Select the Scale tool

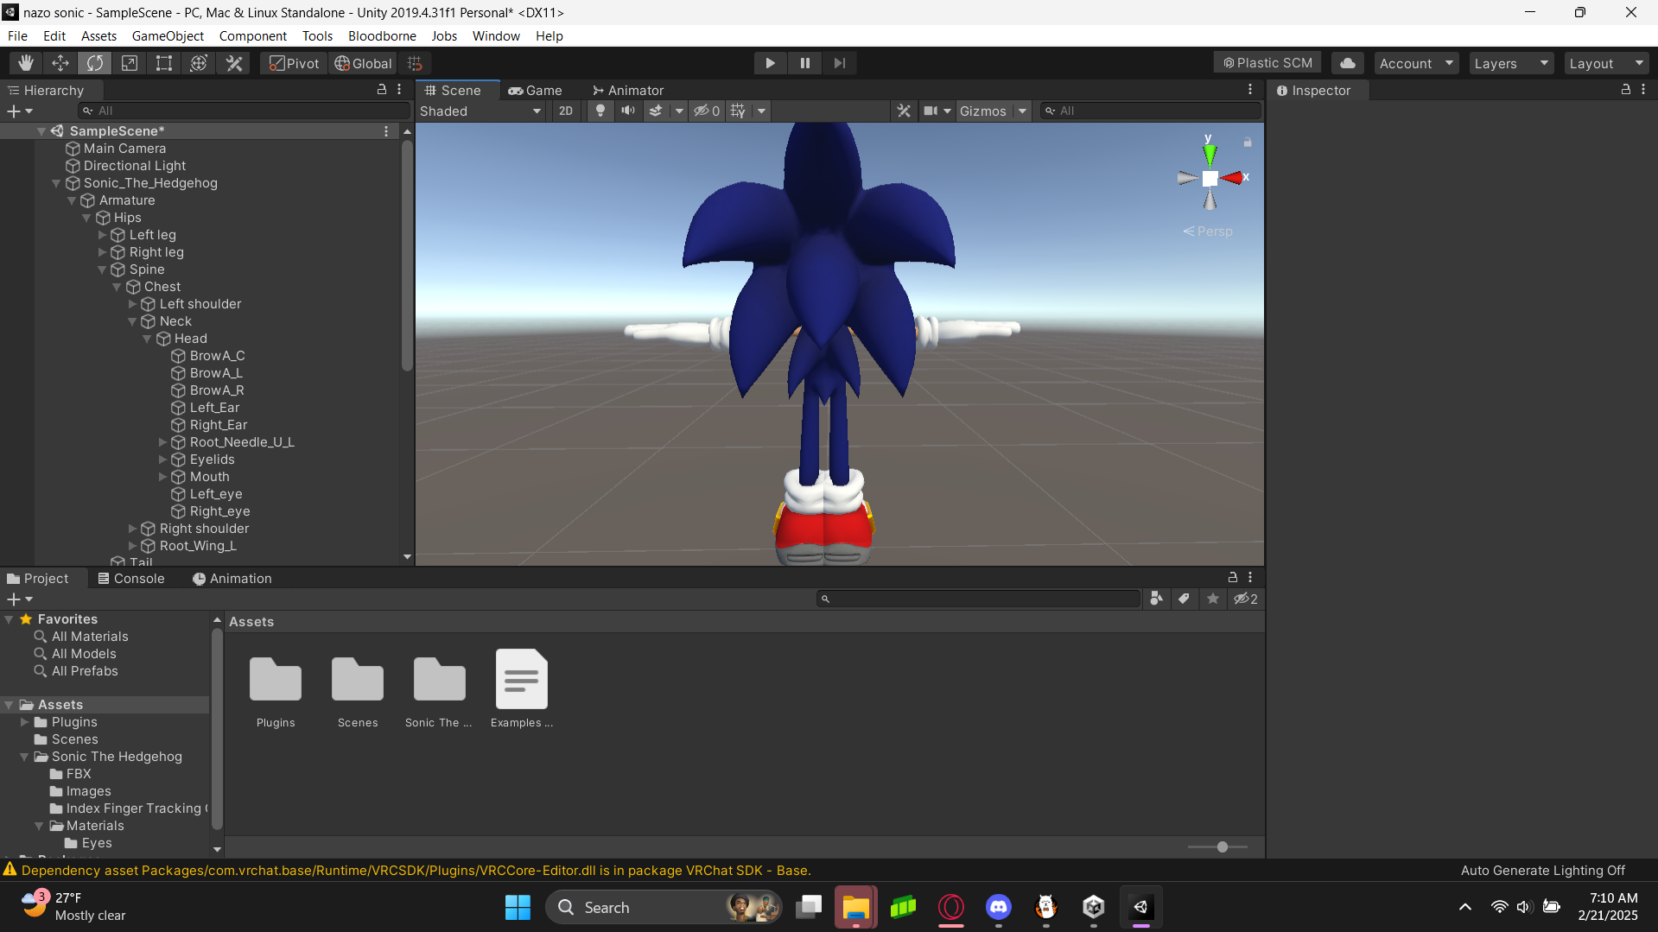[130, 62]
